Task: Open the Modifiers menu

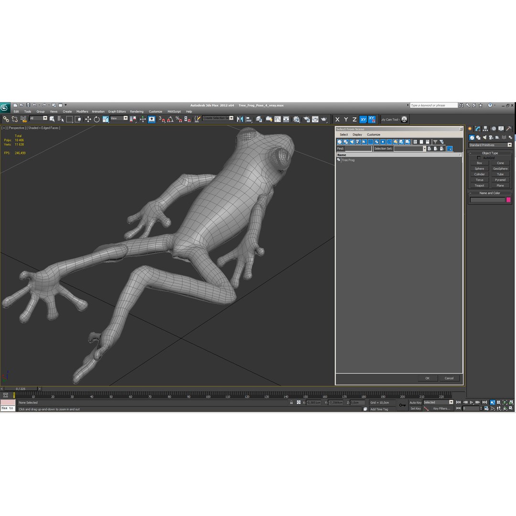Action: point(82,111)
